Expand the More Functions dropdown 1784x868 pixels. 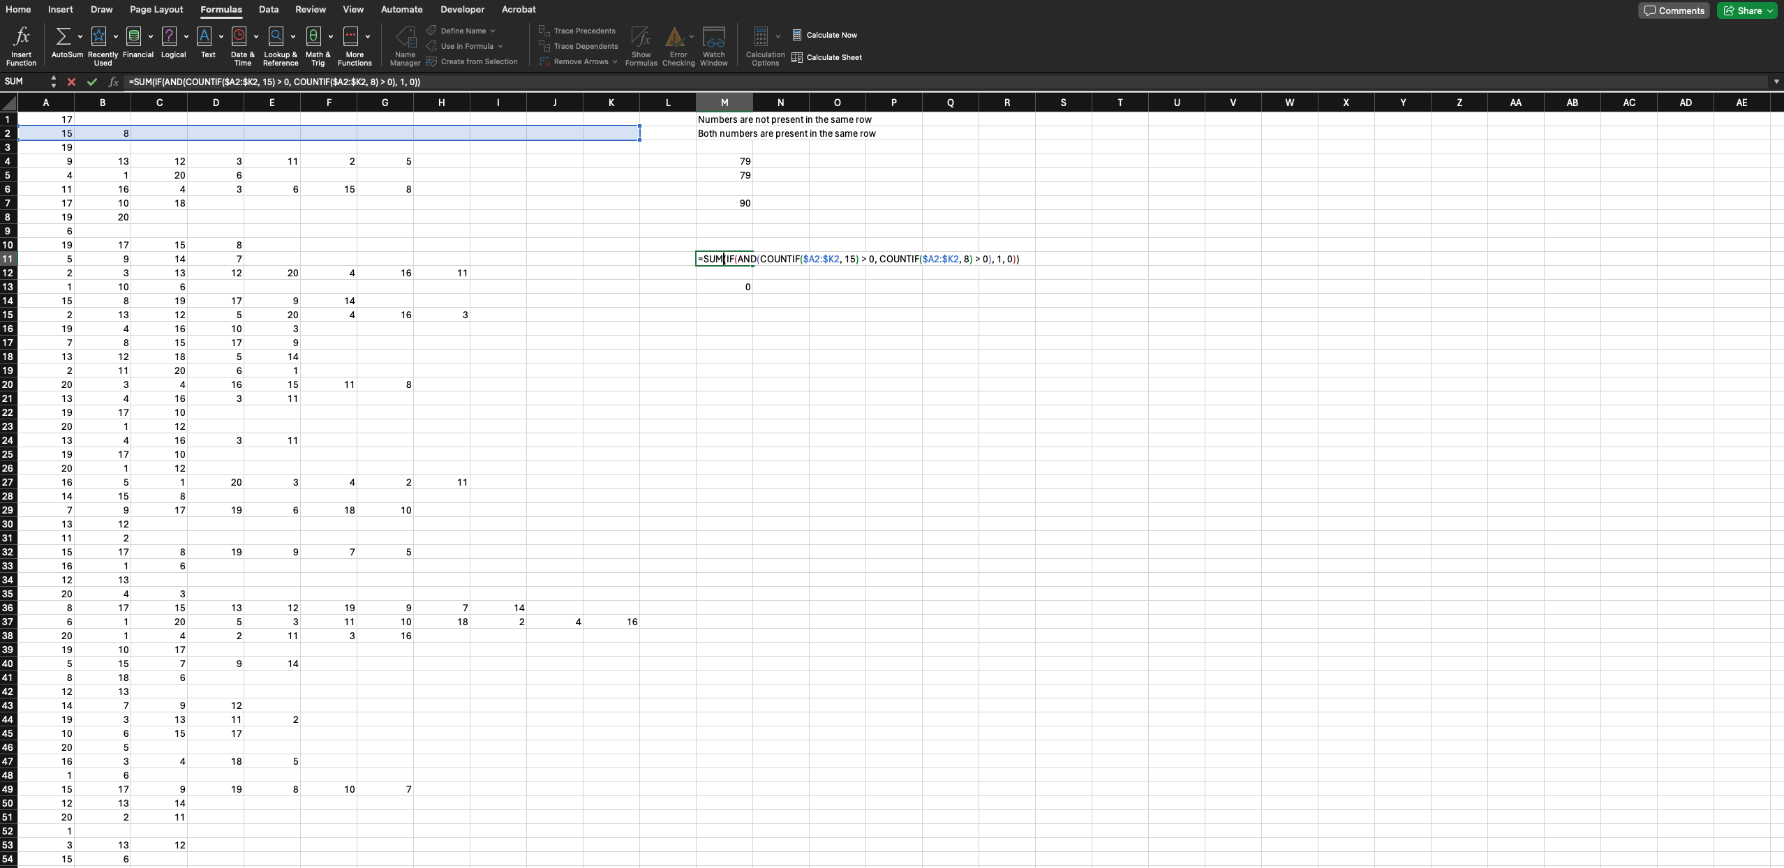tap(368, 36)
